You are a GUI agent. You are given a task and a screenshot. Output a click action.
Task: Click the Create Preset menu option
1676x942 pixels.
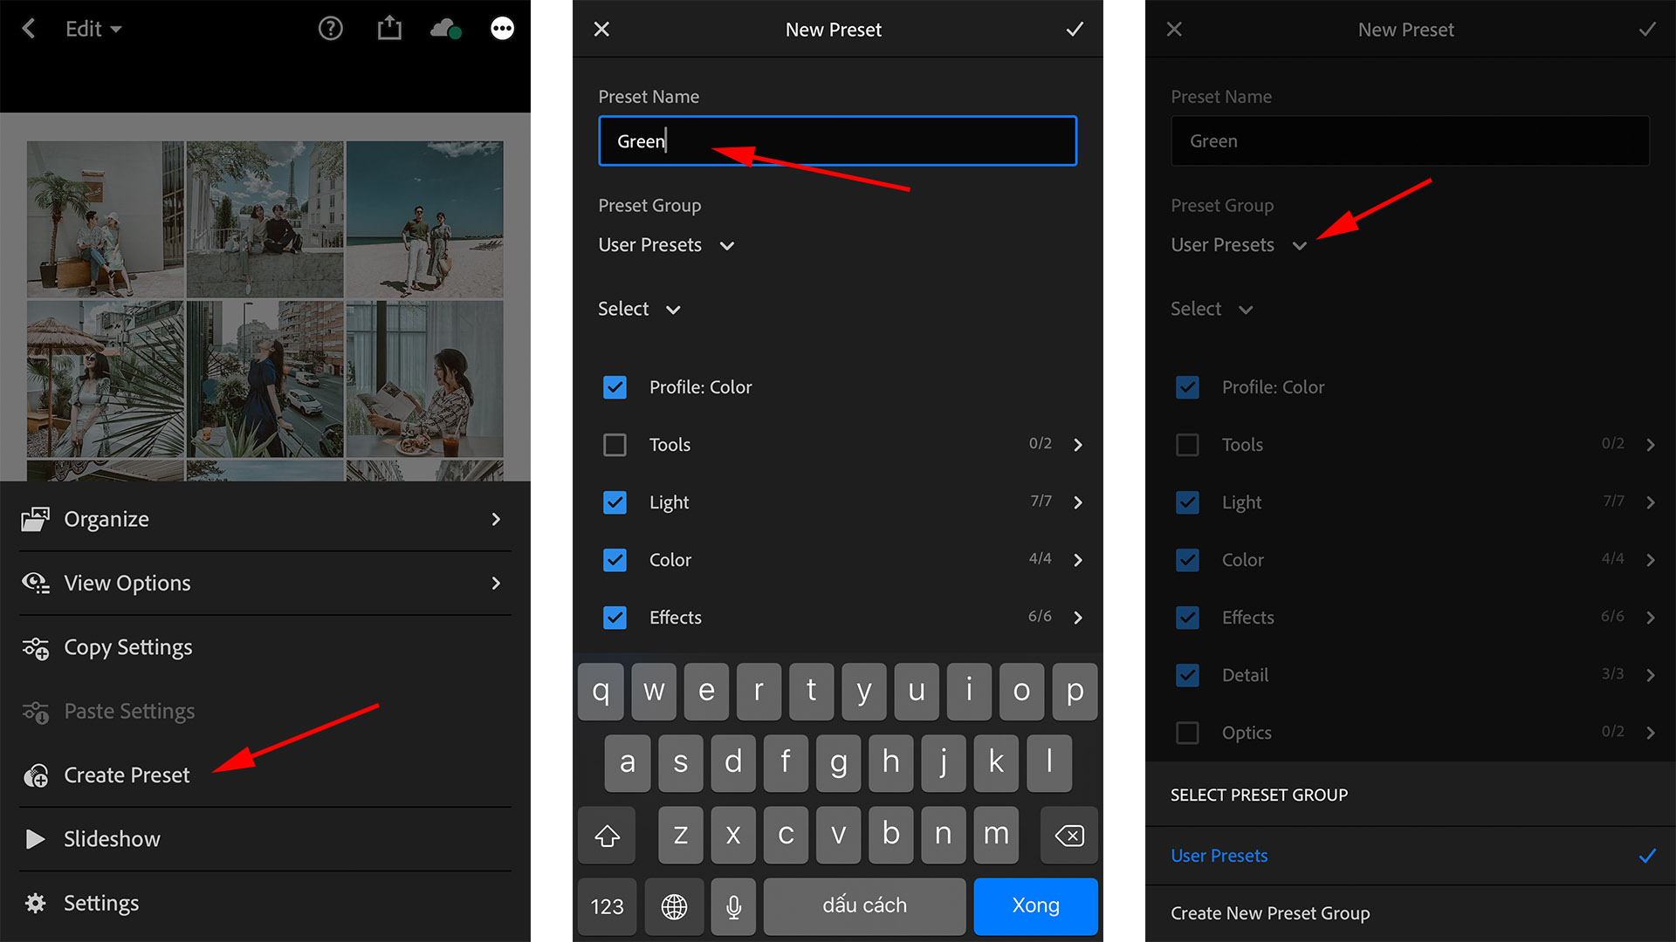pos(127,773)
